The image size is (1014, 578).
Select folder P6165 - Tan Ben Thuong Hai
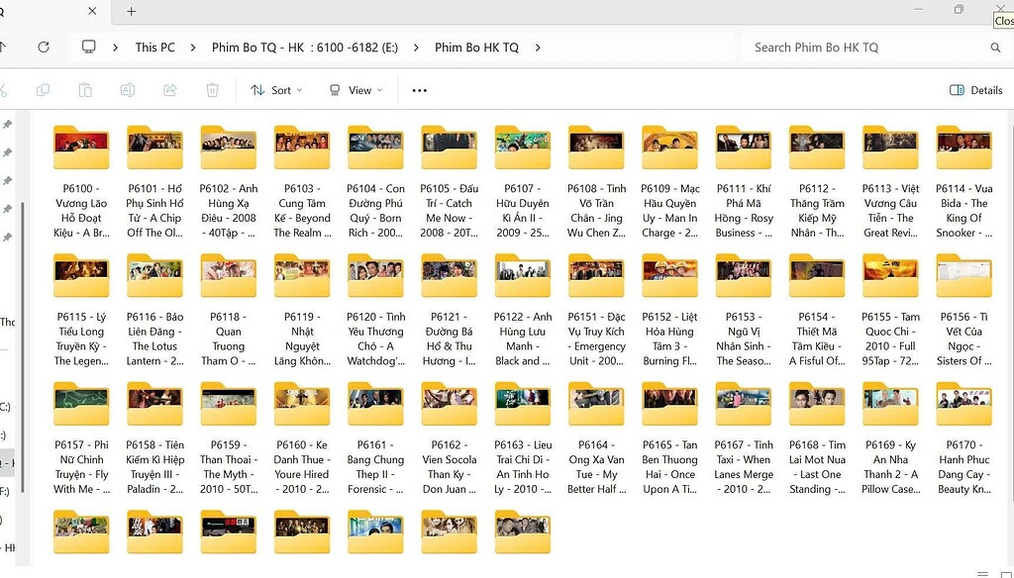click(x=670, y=438)
